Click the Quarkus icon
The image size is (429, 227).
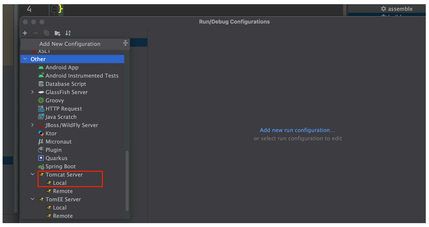(x=41, y=158)
